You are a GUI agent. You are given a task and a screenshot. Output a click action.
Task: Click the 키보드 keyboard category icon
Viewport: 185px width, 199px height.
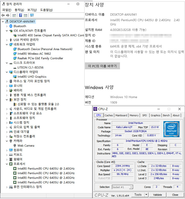(x=11, y=155)
